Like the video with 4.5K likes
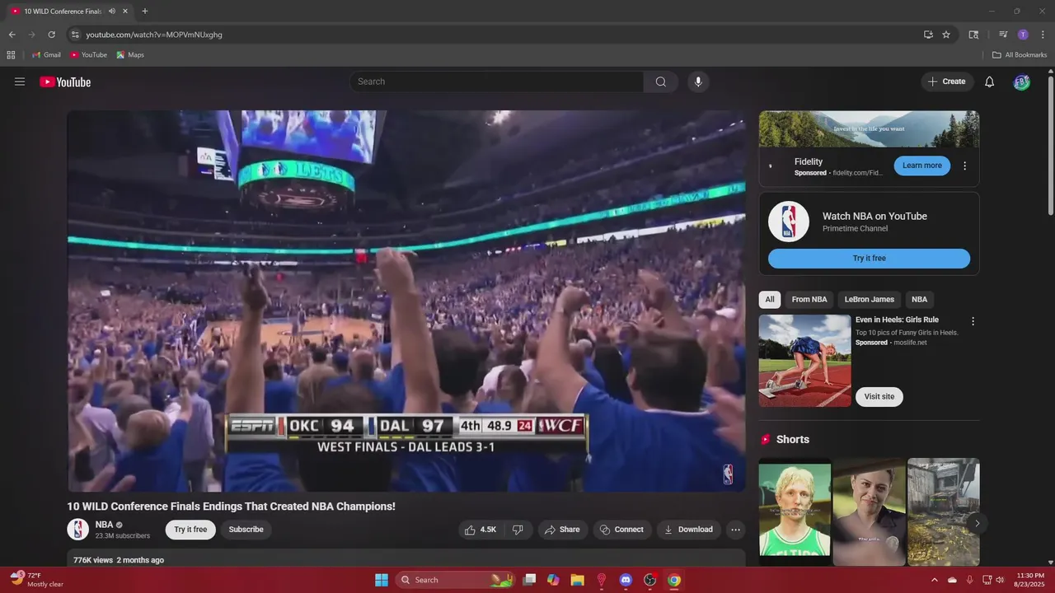Viewport: 1055px width, 593px height. [480, 530]
